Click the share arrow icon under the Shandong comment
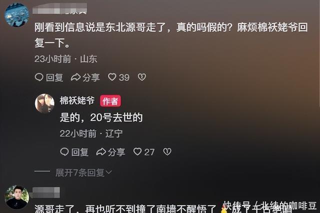 click(x=75, y=77)
